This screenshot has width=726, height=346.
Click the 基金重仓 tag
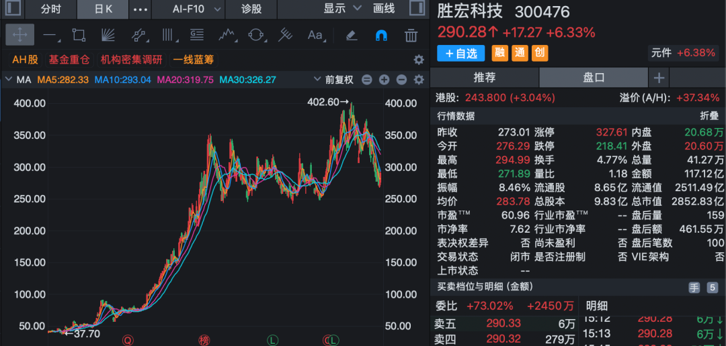tap(69, 60)
